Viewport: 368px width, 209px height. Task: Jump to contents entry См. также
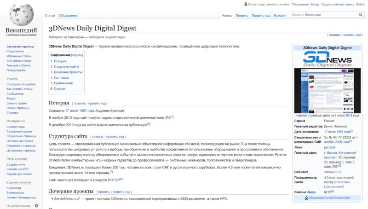coord(60,78)
